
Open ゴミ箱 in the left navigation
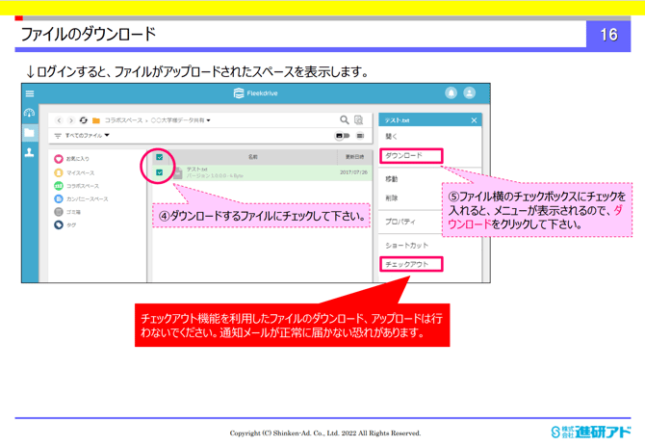73,212
